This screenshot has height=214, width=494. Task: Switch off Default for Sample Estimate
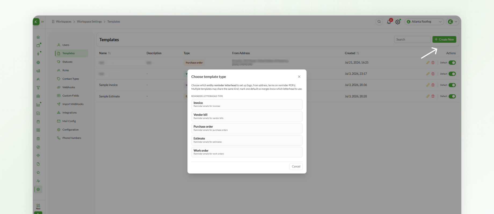point(452,96)
